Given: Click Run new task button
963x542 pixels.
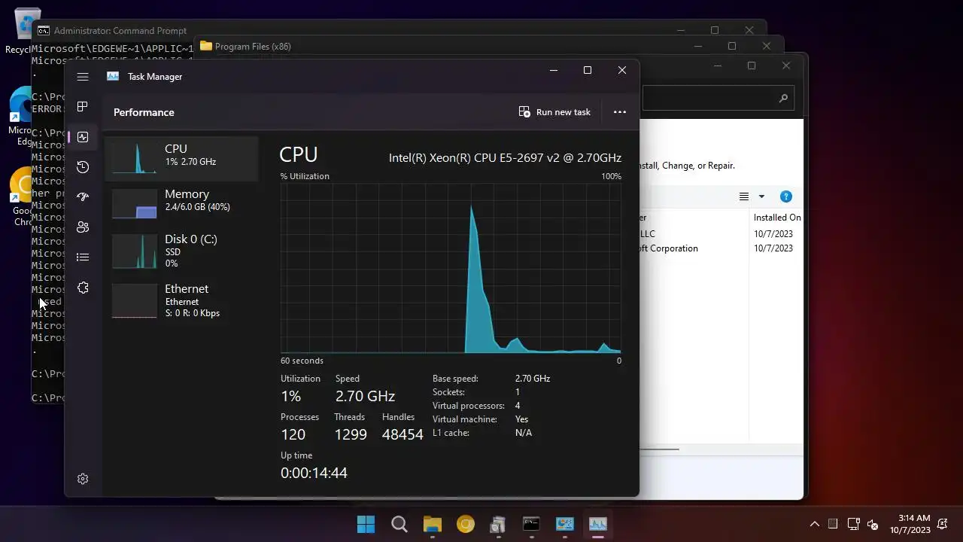Looking at the screenshot, I should click(554, 112).
